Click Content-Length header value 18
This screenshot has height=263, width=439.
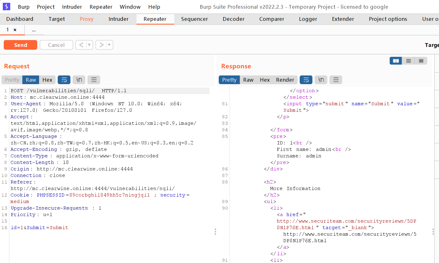[x=66, y=162]
